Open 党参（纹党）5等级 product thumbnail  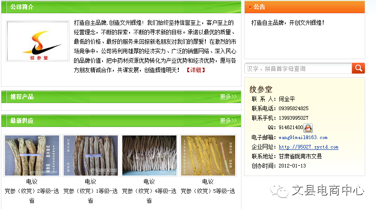click(208, 156)
